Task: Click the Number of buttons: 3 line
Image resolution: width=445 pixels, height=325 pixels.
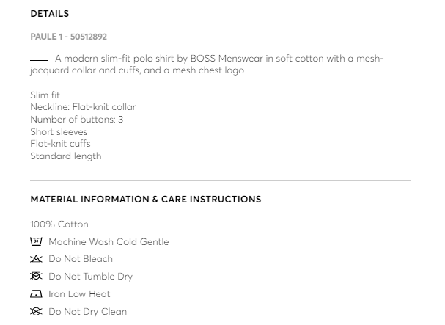Action: tap(76, 120)
